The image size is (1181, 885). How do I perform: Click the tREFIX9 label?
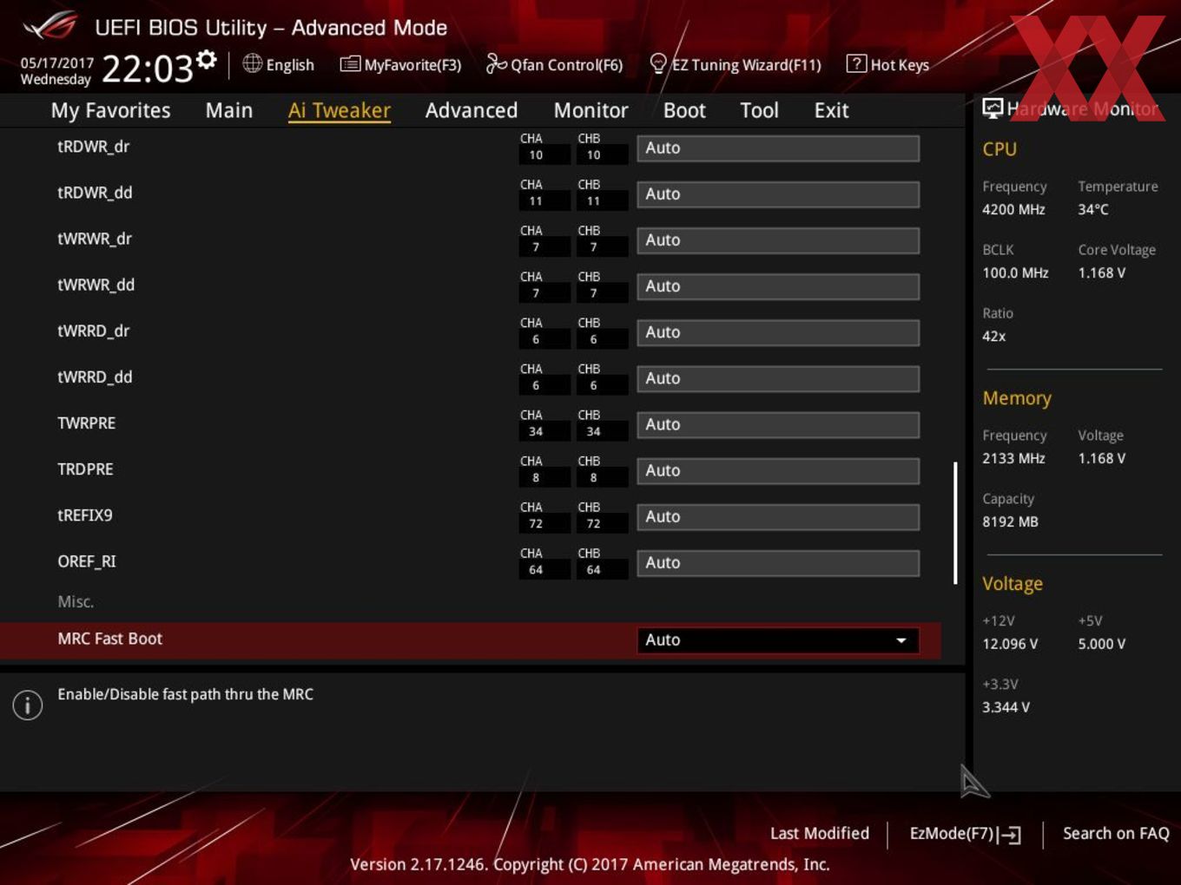[85, 515]
